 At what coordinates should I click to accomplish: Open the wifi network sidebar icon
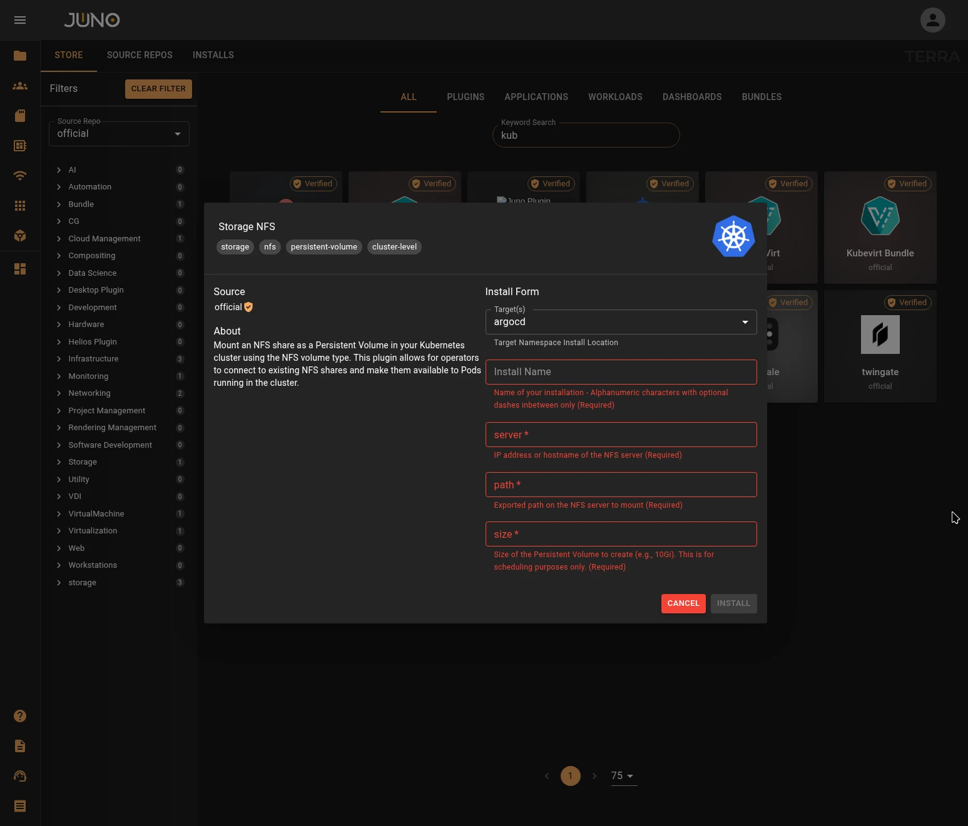pos(20,176)
